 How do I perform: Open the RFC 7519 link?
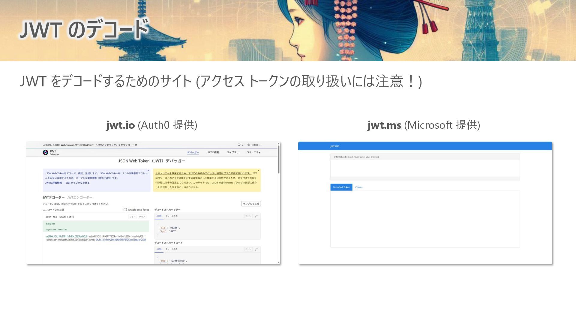tap(104, 178)
